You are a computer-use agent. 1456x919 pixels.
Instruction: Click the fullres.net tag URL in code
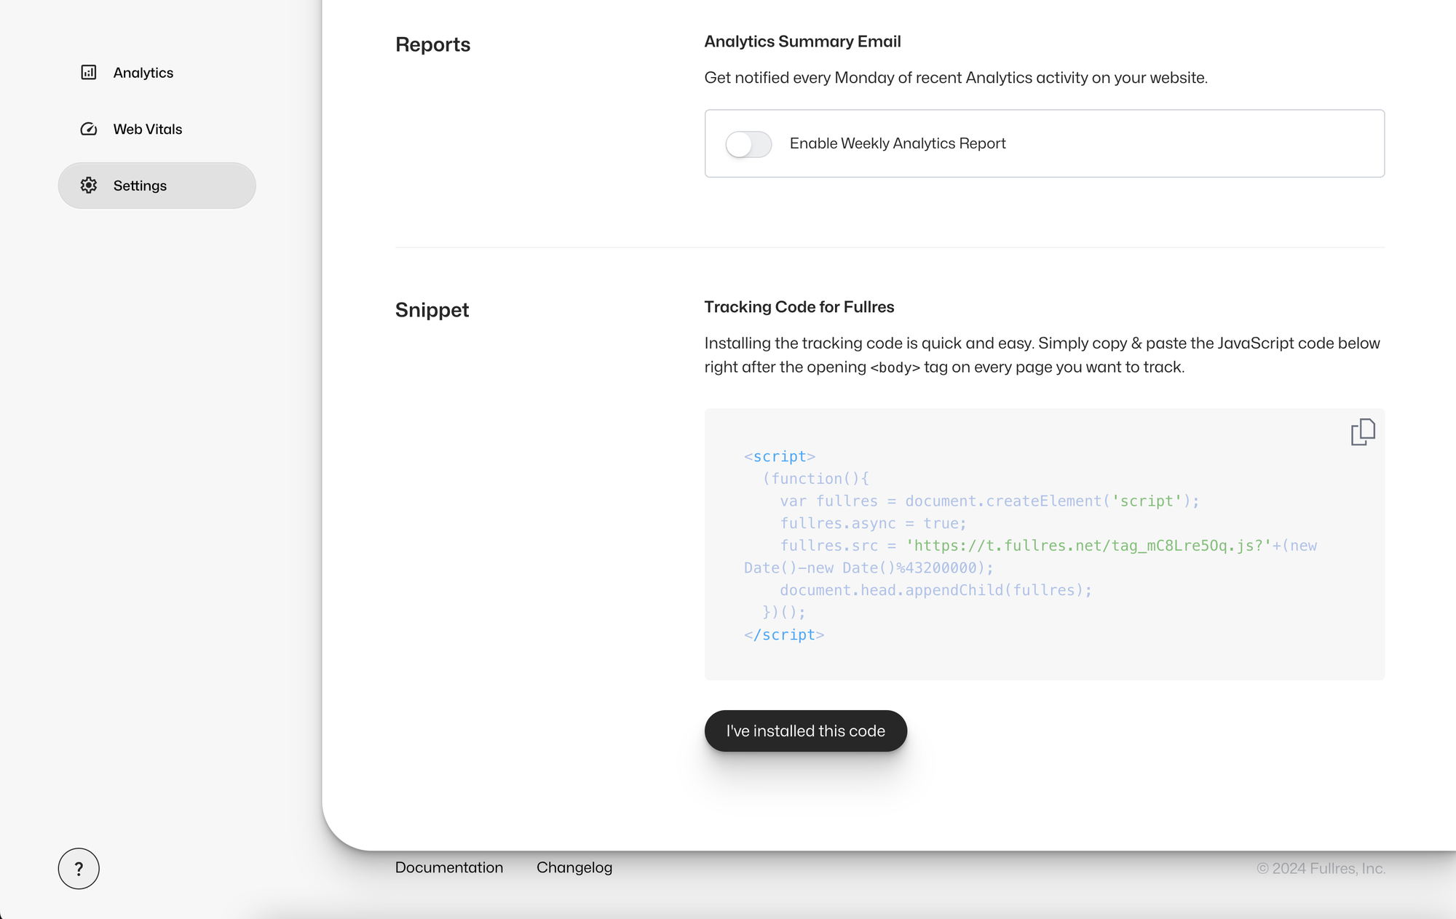(1088, 546)
